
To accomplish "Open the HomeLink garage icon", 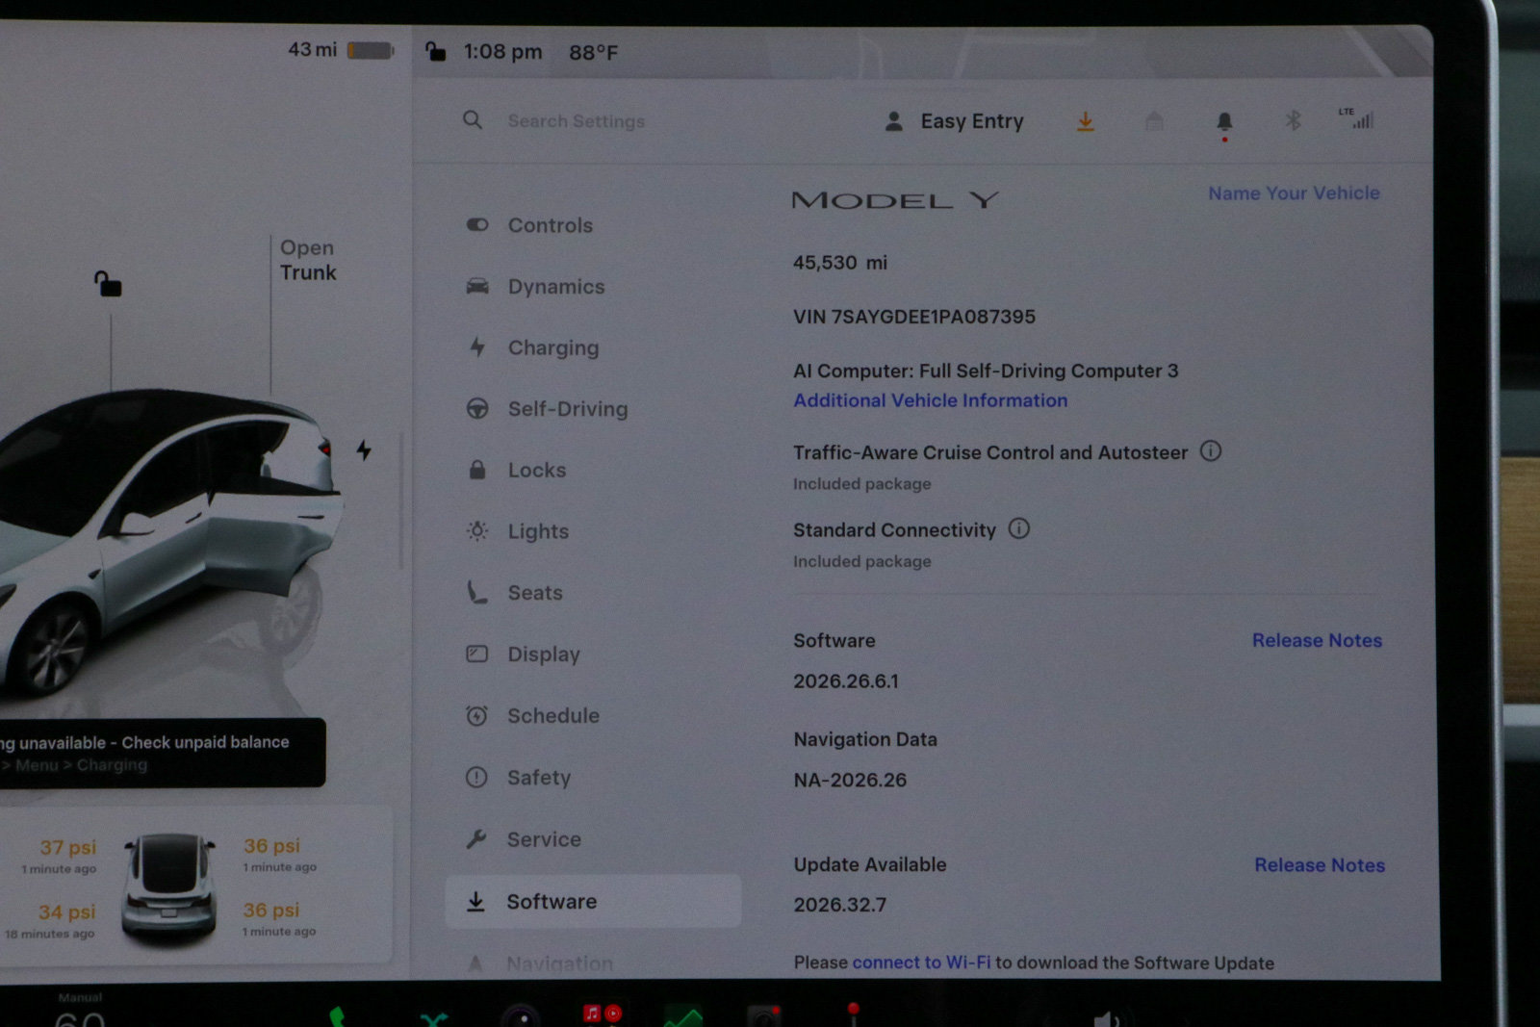I will pyautogui.click(x=1154, y=121).
